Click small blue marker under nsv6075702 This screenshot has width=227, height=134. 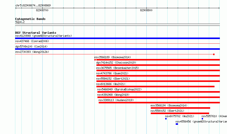[166, 119]
